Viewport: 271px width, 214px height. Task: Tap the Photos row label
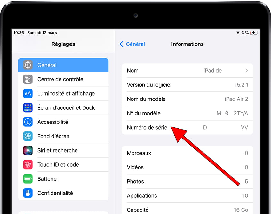[135, 181]
